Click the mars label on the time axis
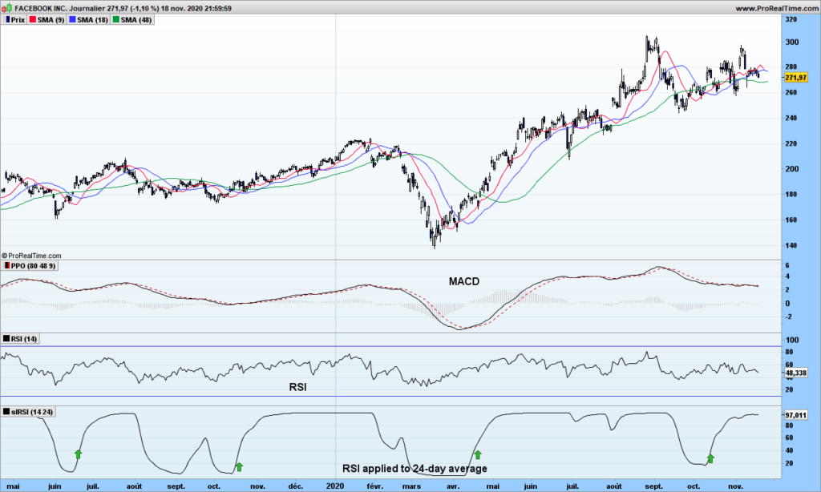The width and height of the screenshot is (821, 492). [411, 486]
